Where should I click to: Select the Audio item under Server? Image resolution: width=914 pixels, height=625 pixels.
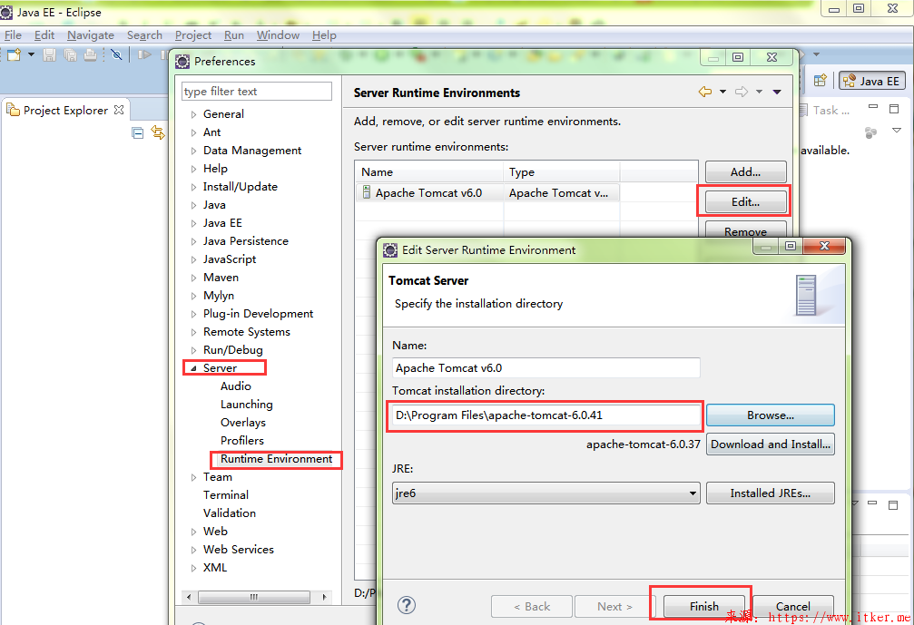235,386
